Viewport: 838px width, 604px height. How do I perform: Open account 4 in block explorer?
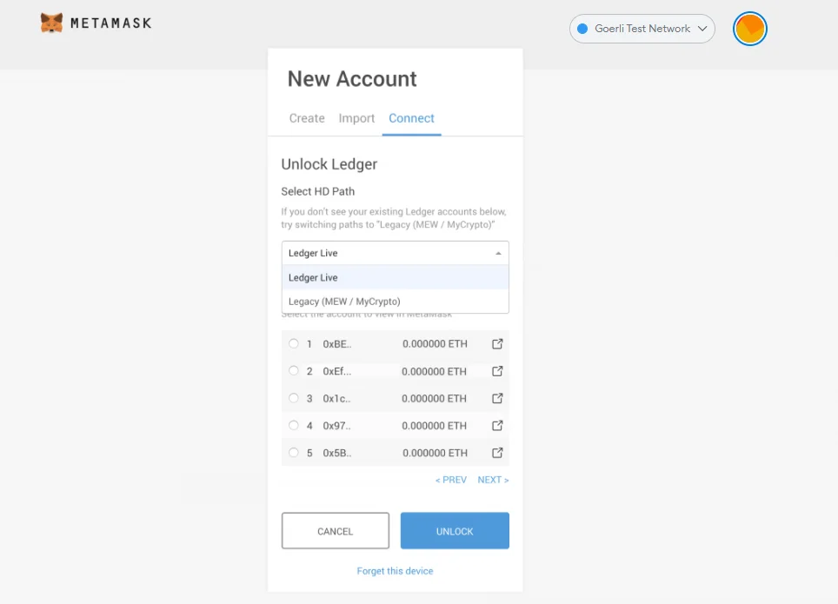point(497,425)
